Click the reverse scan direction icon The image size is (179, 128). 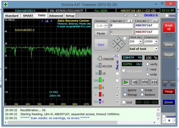pos(136,82)
